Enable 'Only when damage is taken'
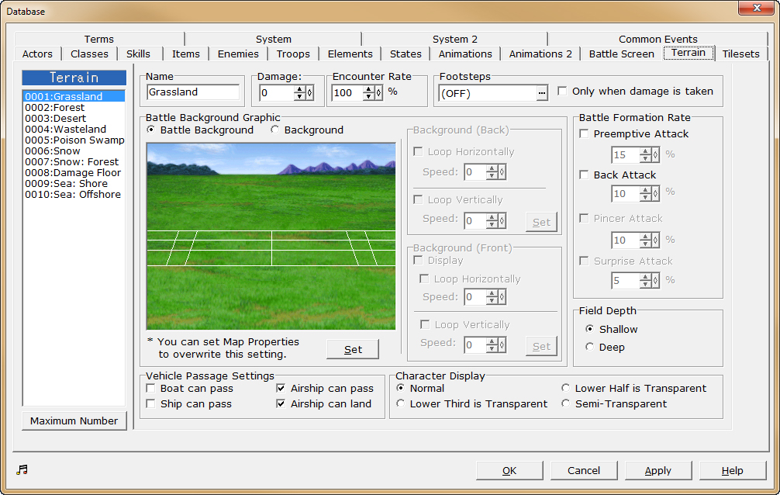Screen dimensions: 780x495 point(561,91)
